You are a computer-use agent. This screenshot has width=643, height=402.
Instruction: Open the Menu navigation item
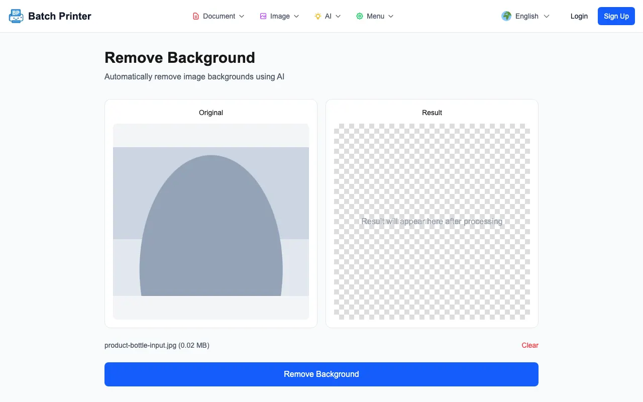[375, 16]
